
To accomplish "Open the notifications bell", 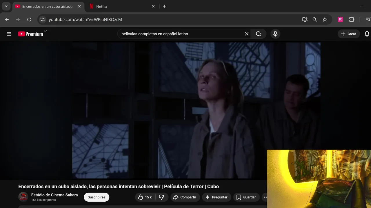I will pos(367,34).
